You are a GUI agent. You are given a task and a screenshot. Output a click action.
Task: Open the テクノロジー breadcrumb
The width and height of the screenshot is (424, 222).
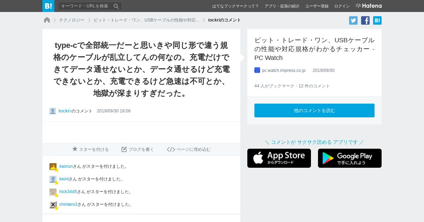(72, 20)
